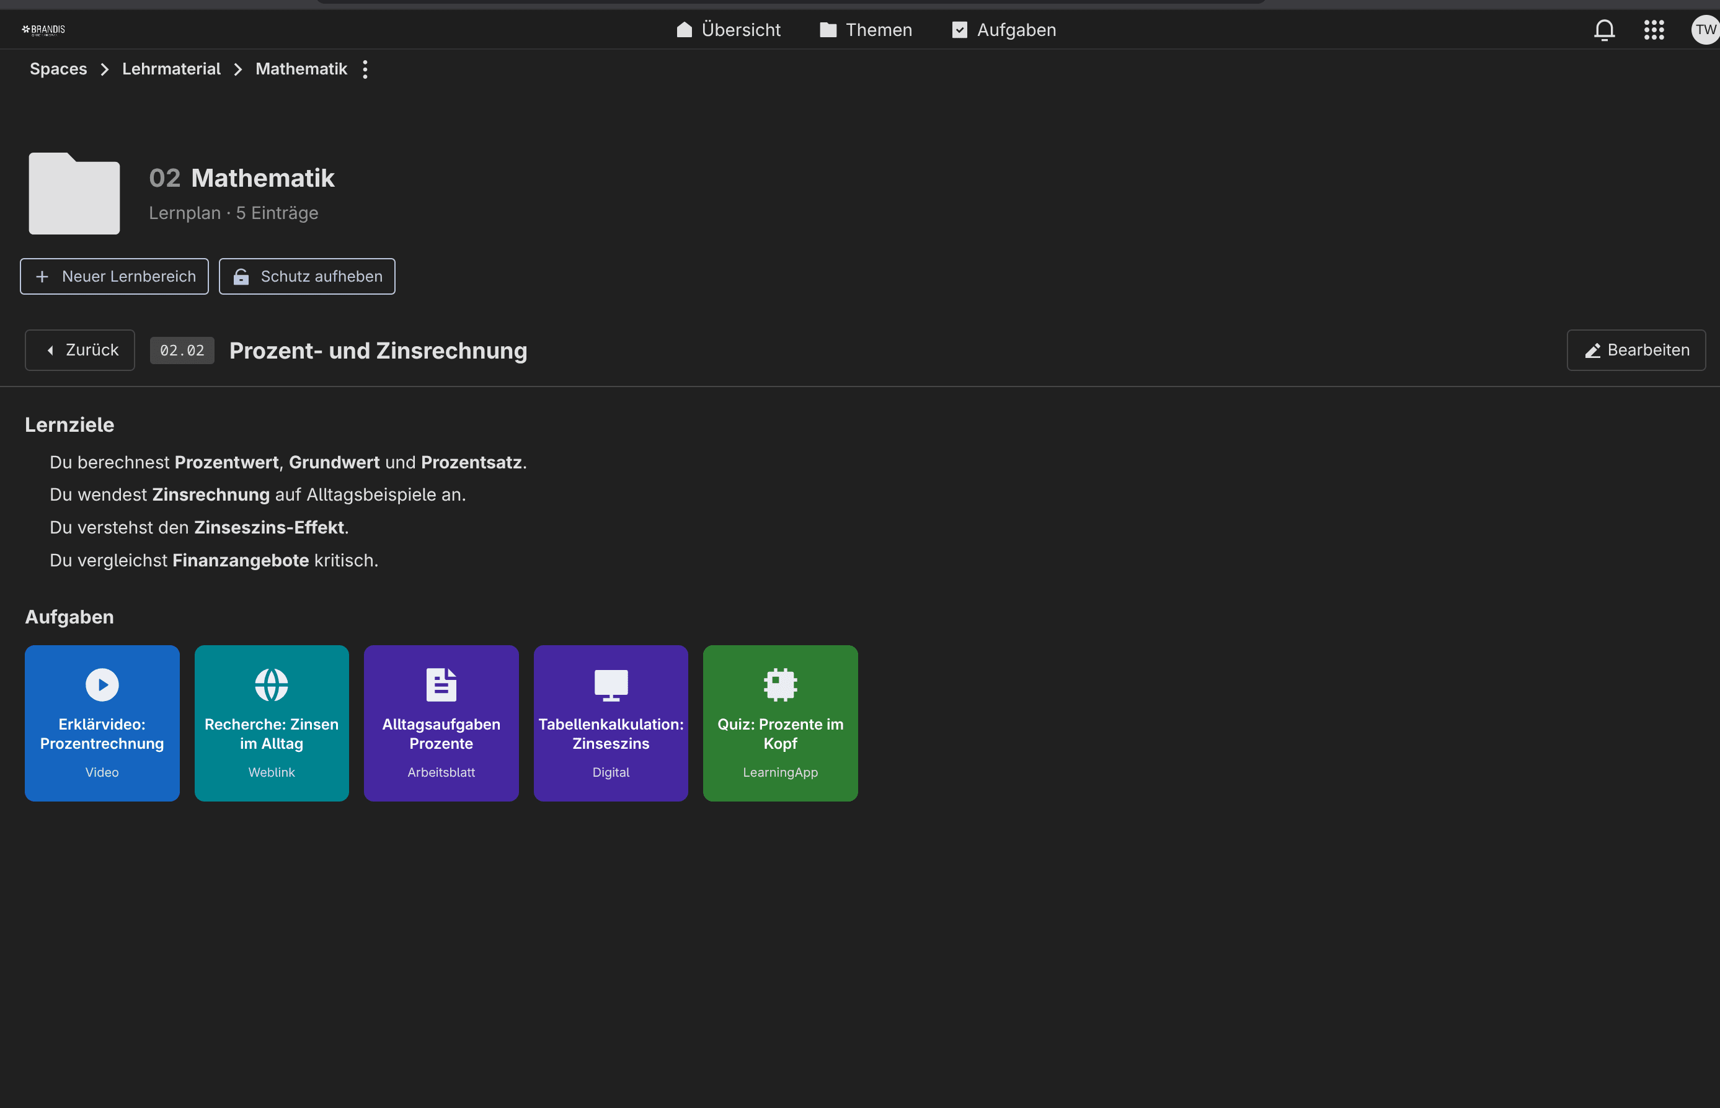
Task: Click the 02.02 section badge
Action: click(x=182, y=351)
